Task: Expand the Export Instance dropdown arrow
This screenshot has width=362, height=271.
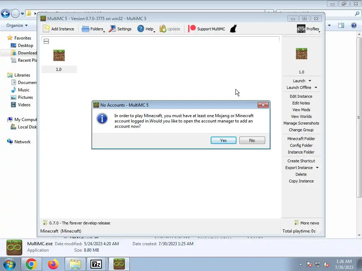Action: (317, 168)
